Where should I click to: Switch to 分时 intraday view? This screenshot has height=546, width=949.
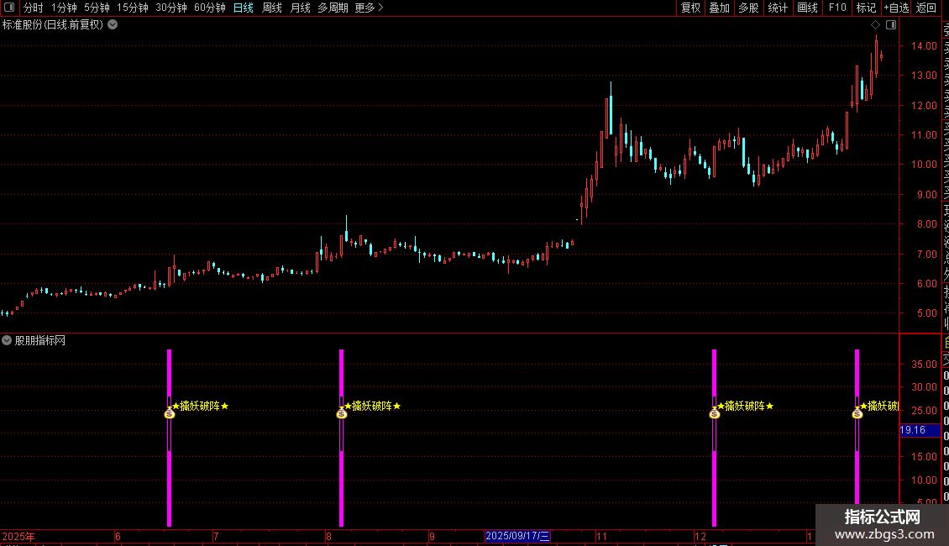[x=34, y=8]
